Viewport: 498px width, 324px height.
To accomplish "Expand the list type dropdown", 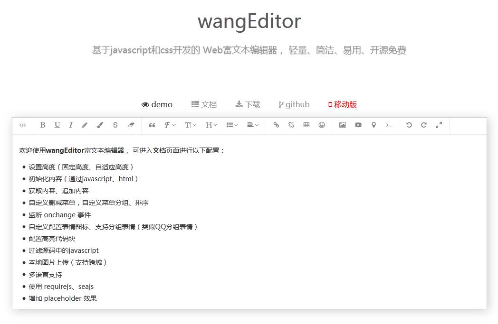I will click(x=232, y=125).
